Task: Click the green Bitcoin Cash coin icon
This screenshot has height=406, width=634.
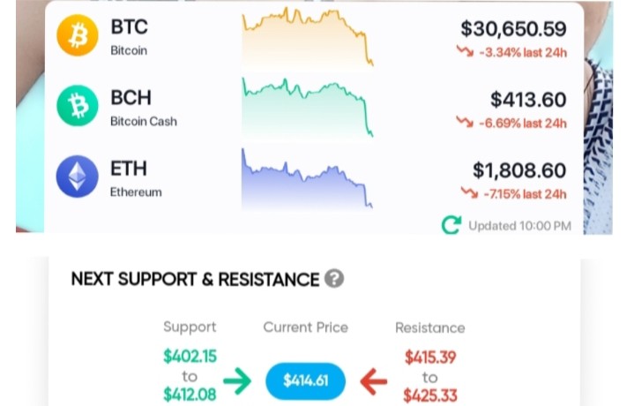Action: pyautogui.click(x=78, y=106)
